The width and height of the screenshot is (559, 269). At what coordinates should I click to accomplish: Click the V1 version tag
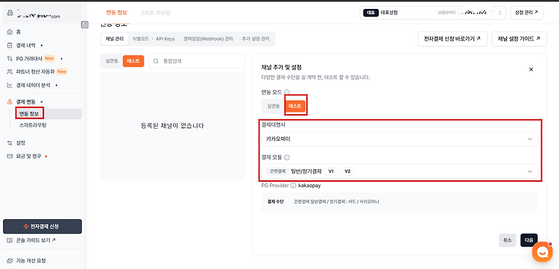(331, 171)
